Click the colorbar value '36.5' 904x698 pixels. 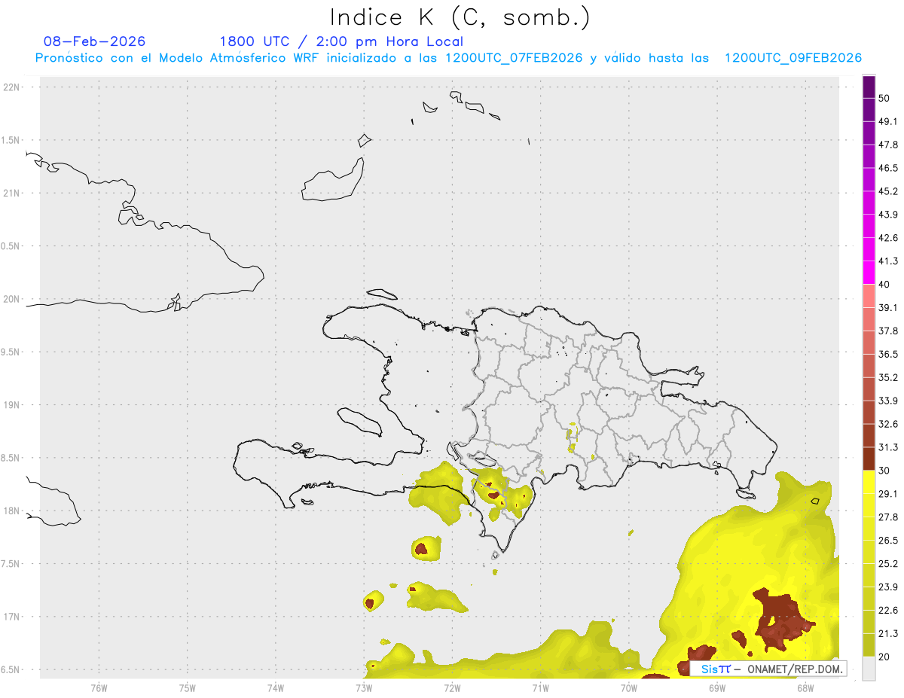(888, 354)
